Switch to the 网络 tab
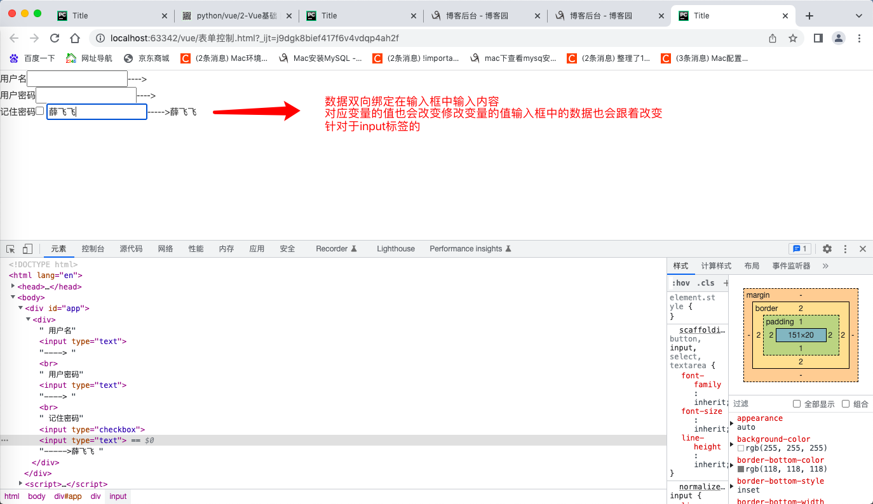This screenshot has height=504, width=873. pyautogui.click(x=165, y=249)
